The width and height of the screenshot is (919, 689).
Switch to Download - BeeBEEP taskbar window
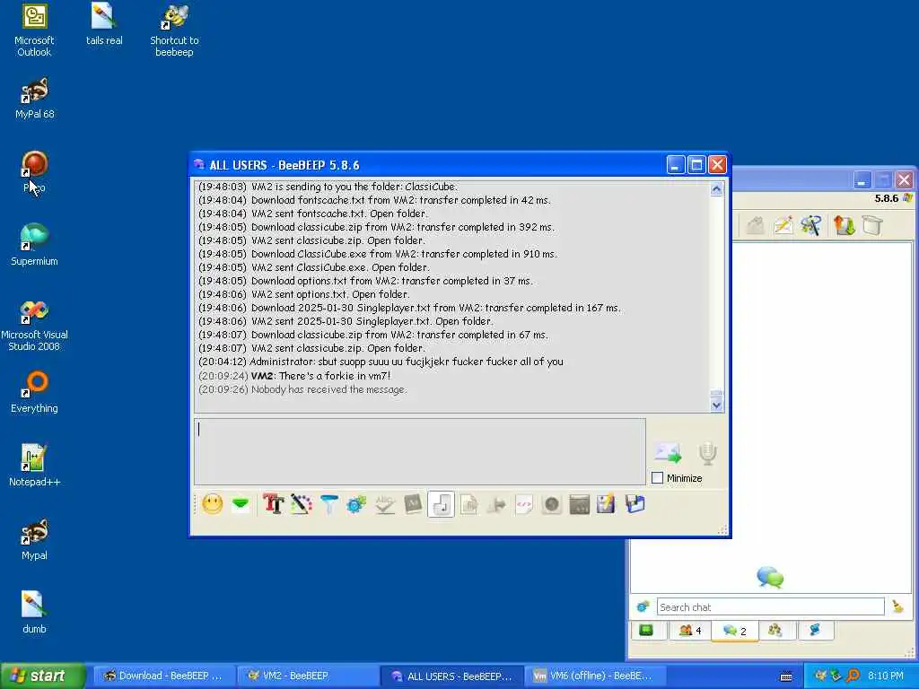click(x=164, y=676)
